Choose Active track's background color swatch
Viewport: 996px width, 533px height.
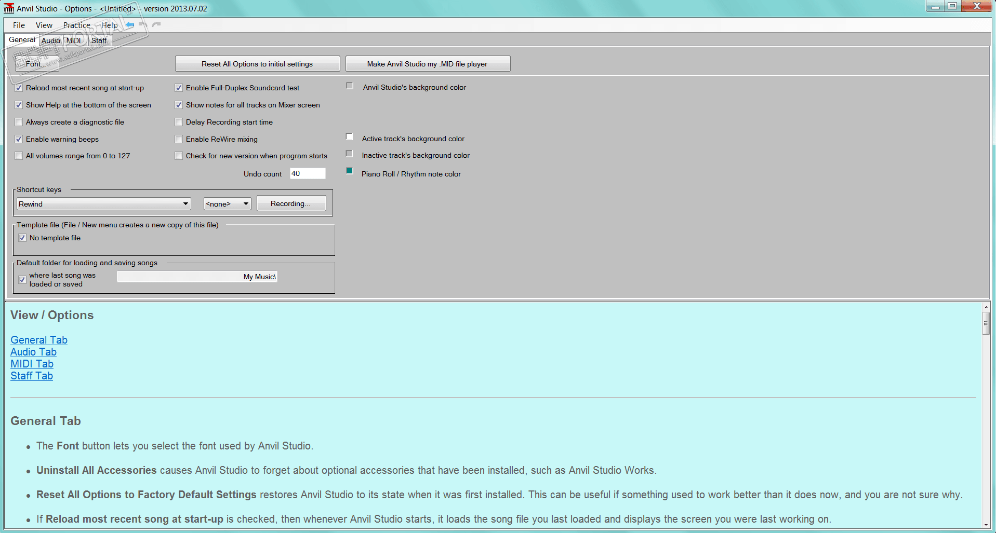tap(349, 137)
